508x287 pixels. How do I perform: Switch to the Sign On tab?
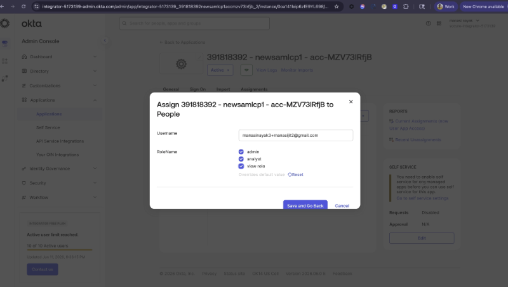197,89
